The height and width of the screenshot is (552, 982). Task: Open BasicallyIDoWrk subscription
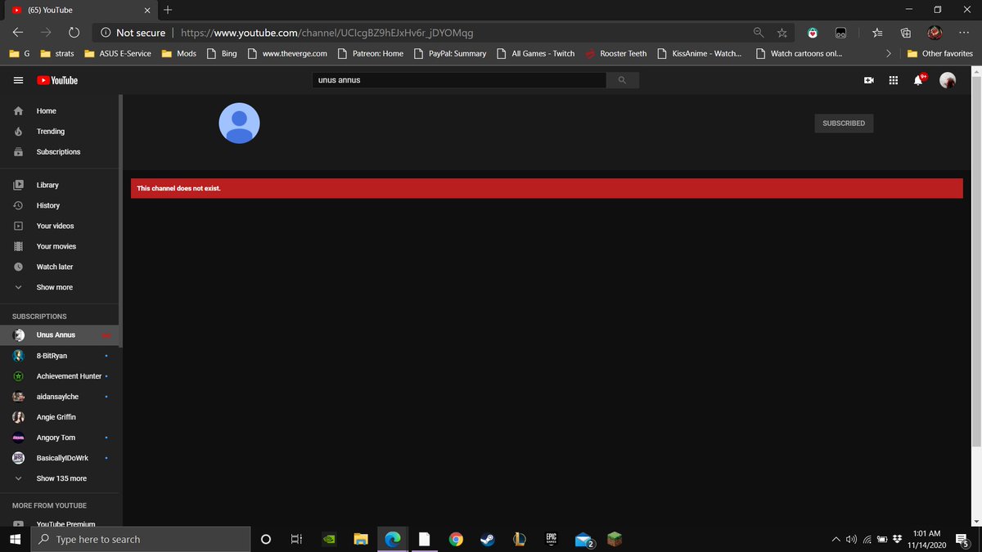[x=60, y=458]
